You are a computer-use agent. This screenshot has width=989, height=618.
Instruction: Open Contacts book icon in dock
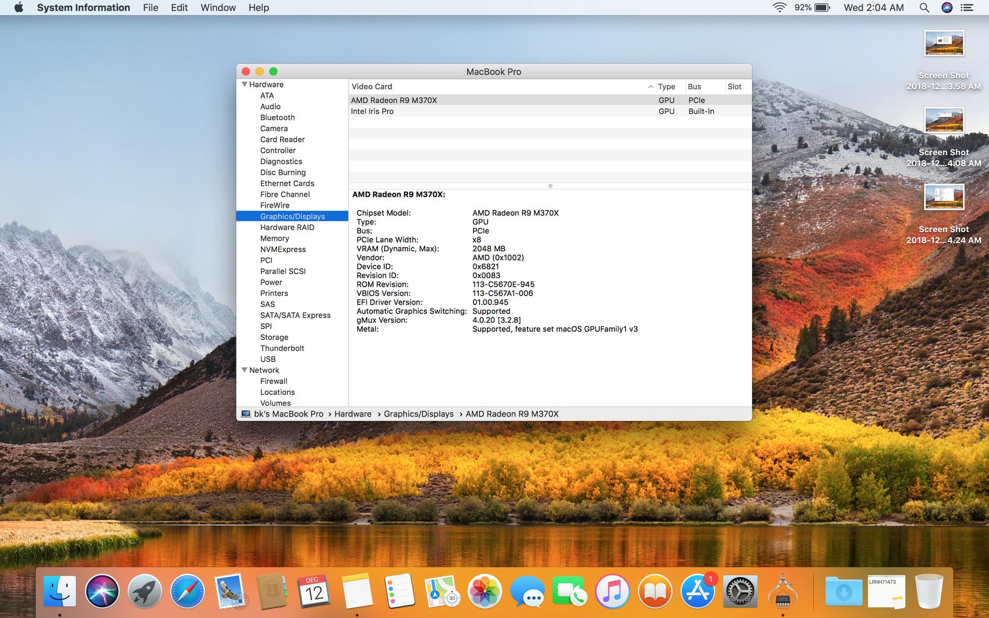coord(272,591)
